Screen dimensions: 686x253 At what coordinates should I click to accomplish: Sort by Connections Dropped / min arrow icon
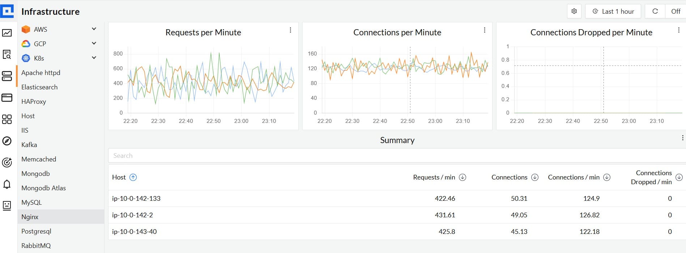[x=679, y=177]
